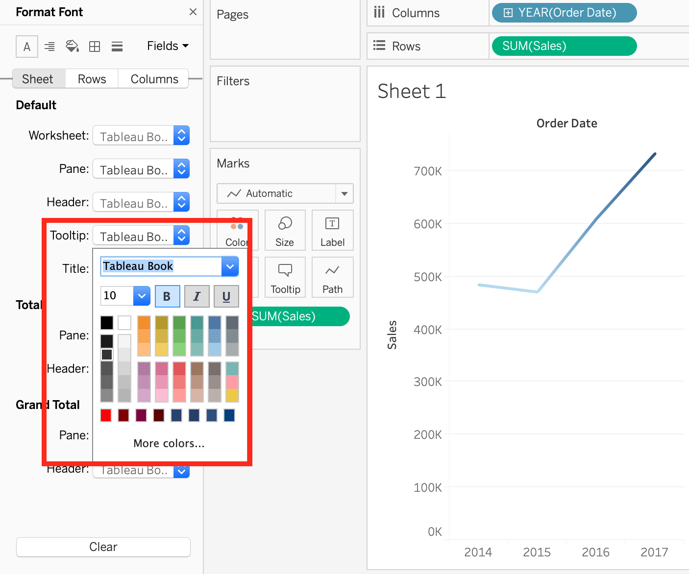The image size is (689, 574).
Task: Toggle italic font style
Action: point(197,296)
